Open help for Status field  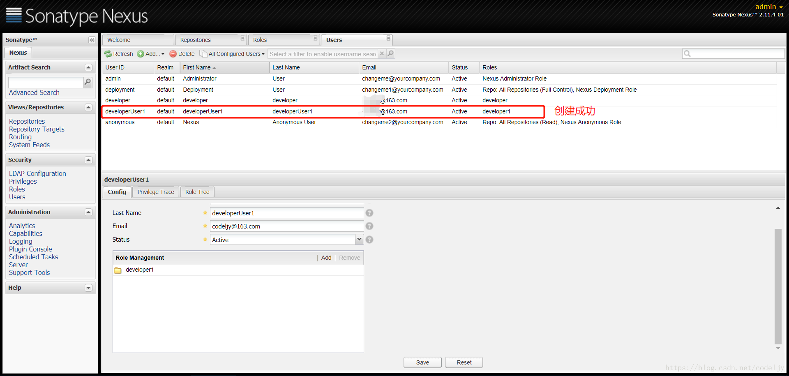[369, 240]
